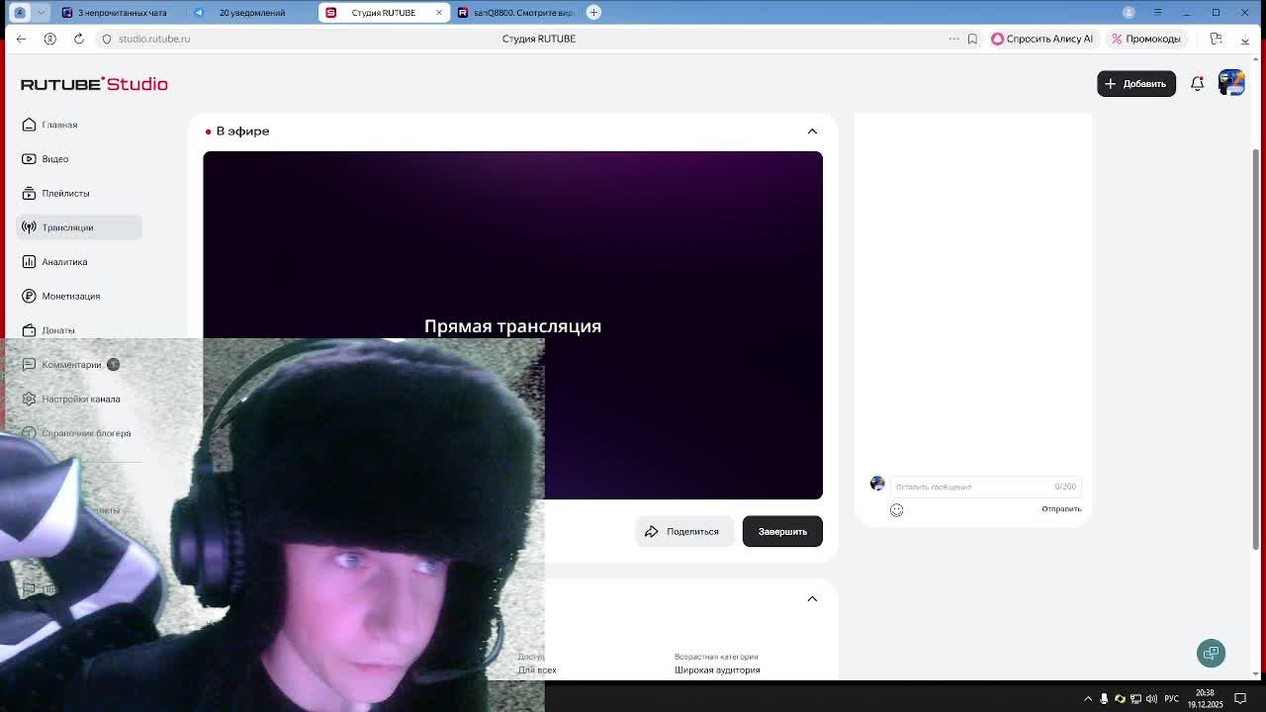
Task: Collapse the В эфире section
Action: click(x=812, y=132)
